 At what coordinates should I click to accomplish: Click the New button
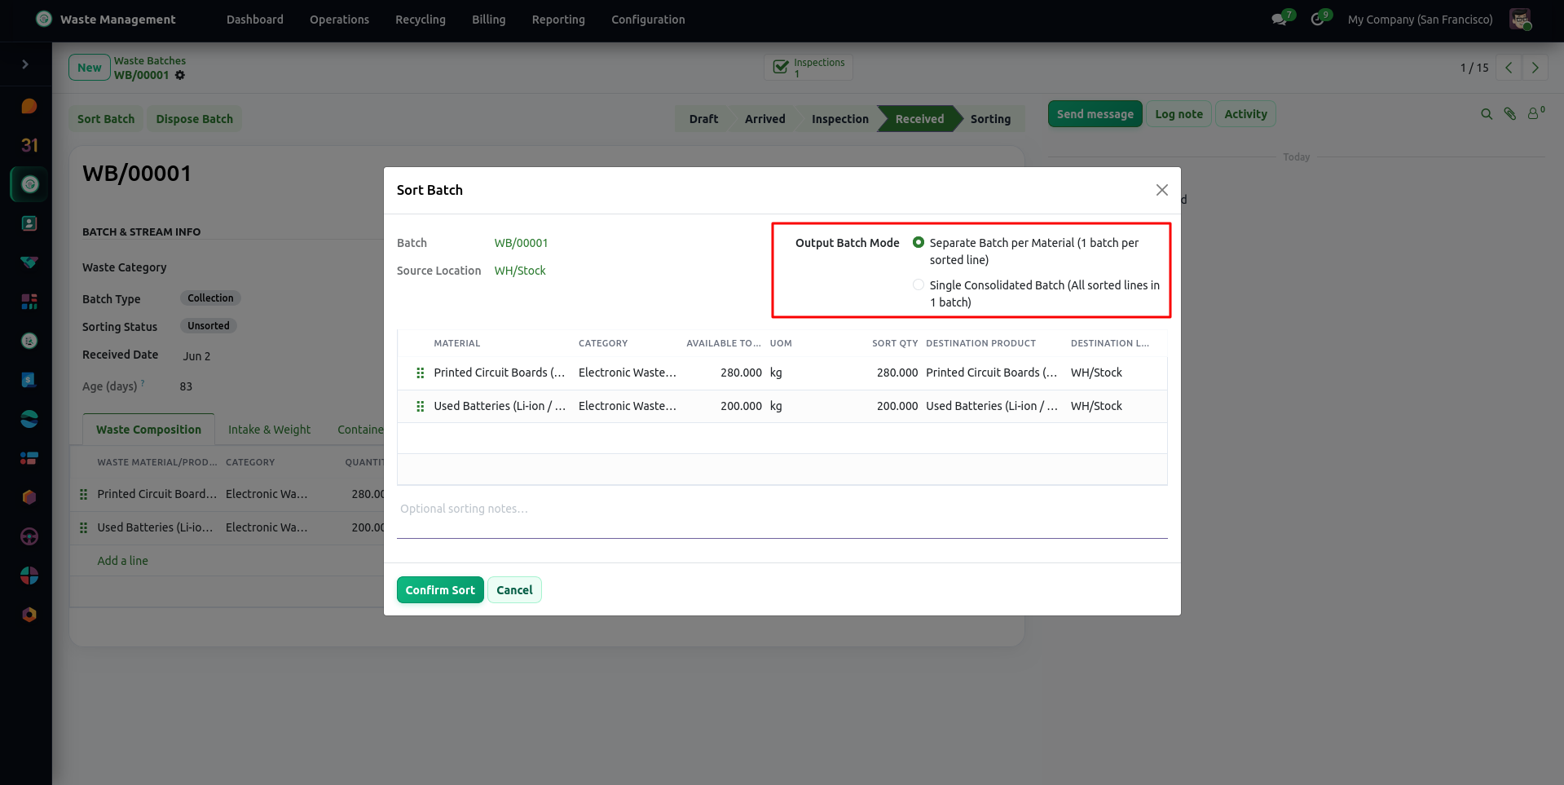click(x=90, y=68)
